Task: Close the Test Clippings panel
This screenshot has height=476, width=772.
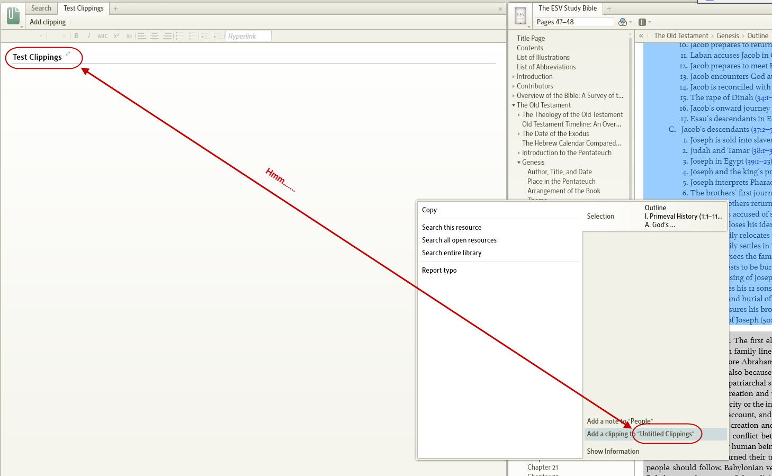Action: [x=500, y=9]
